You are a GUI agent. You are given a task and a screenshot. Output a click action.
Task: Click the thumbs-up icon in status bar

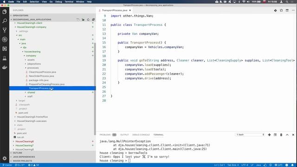265,165
